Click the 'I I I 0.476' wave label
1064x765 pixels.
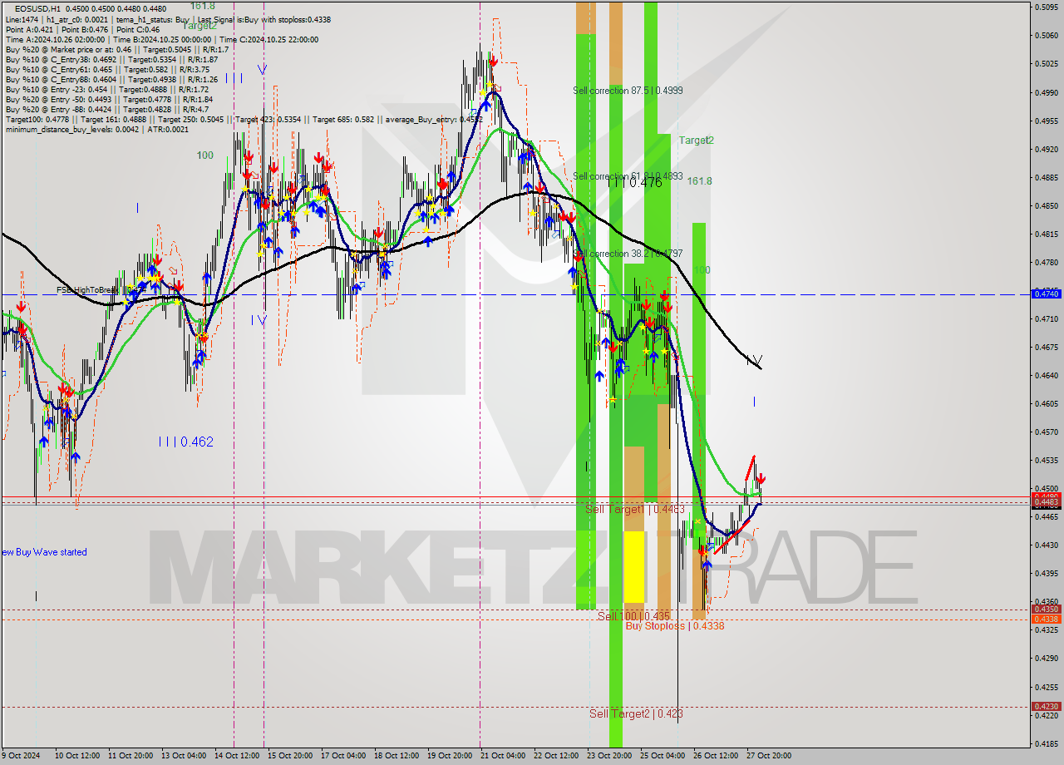pos(634,183)
